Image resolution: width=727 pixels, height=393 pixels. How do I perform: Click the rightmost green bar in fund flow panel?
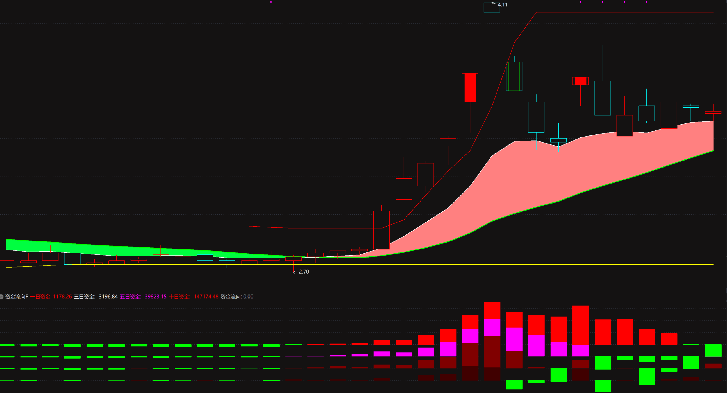[713, 350]
